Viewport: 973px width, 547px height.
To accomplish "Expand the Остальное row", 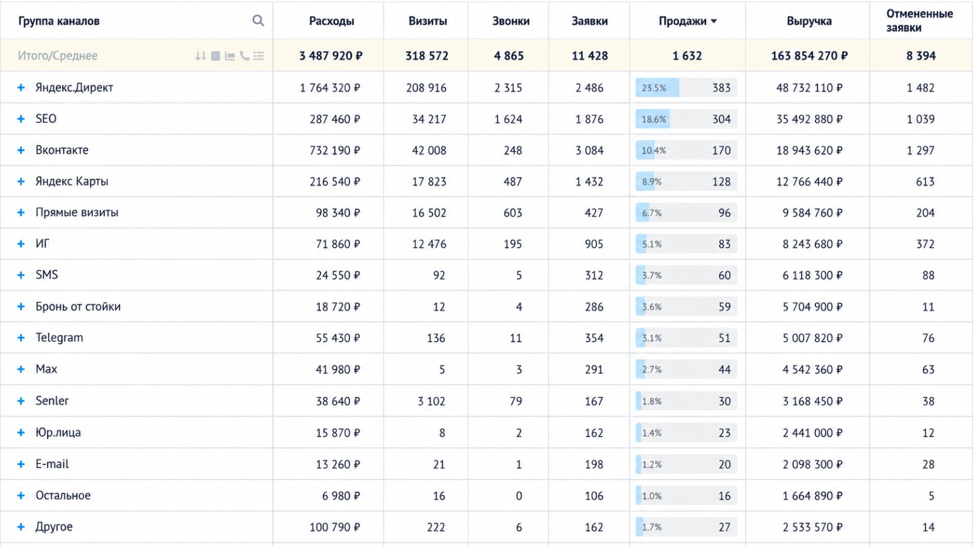I will coord(21,496).
